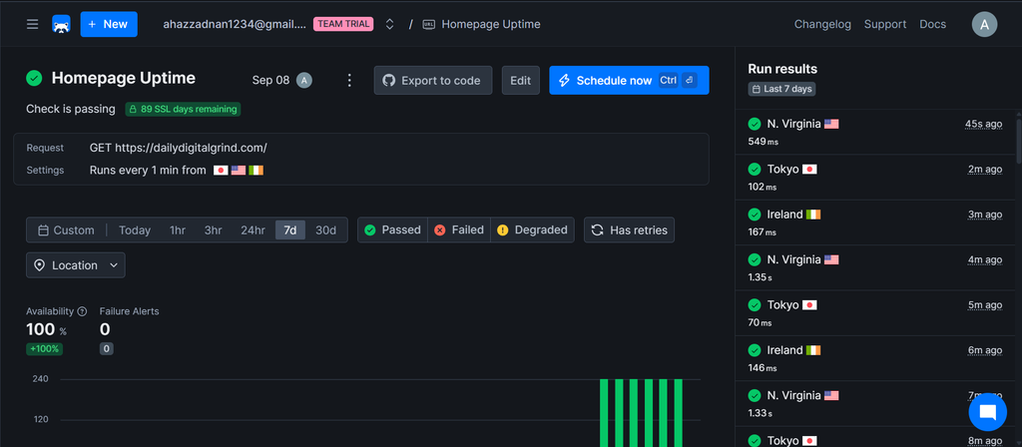The height and width of the screenshot is (447, 1022).
Task: Open the Support link
Action: (x=885, y=24)
